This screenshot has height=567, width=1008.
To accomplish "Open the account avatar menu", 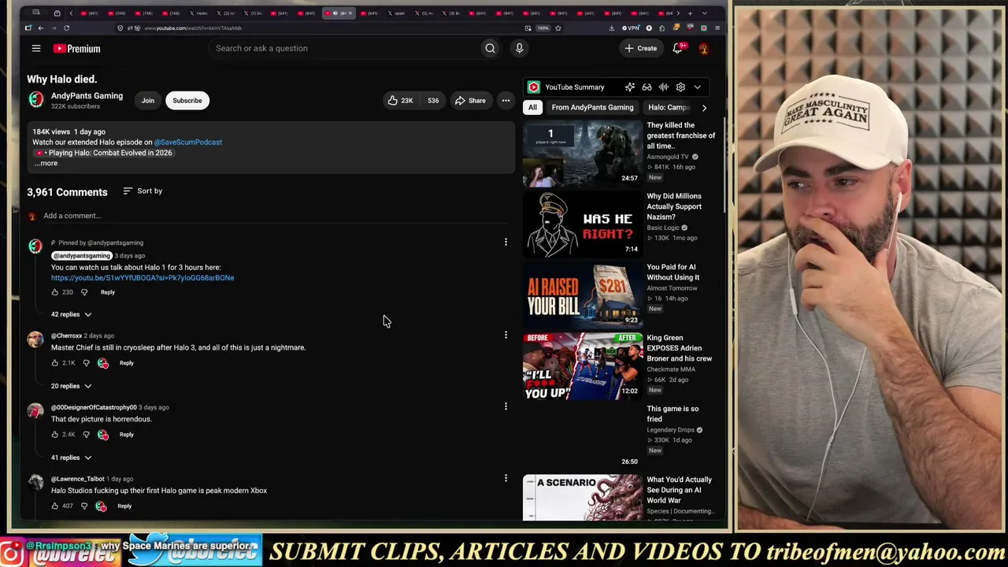I will tap(704, 49).
